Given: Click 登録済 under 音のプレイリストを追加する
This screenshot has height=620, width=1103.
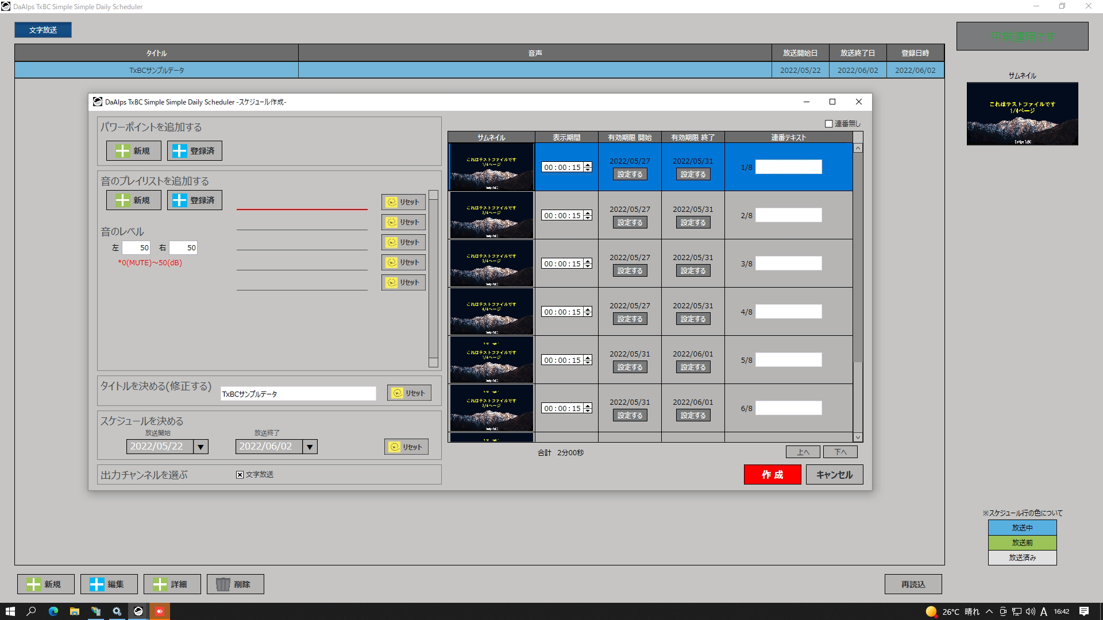Looking at the screenshot, I should point(195,200).
